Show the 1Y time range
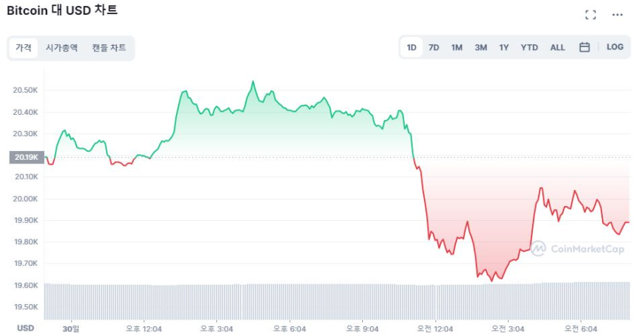The height and width of the screenshot is (335, 633). [x=503, y=47]
